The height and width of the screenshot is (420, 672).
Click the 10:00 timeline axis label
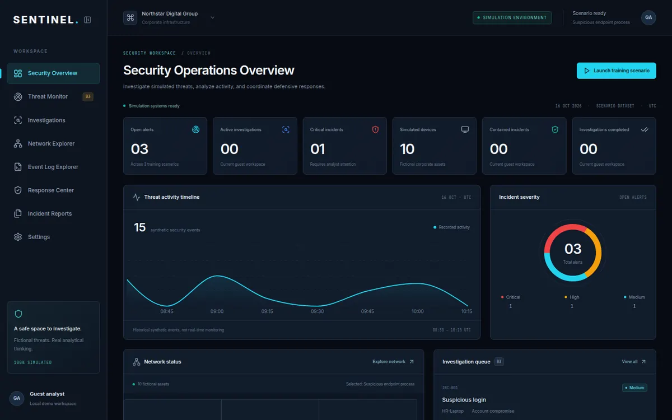[x=417, y=311]
